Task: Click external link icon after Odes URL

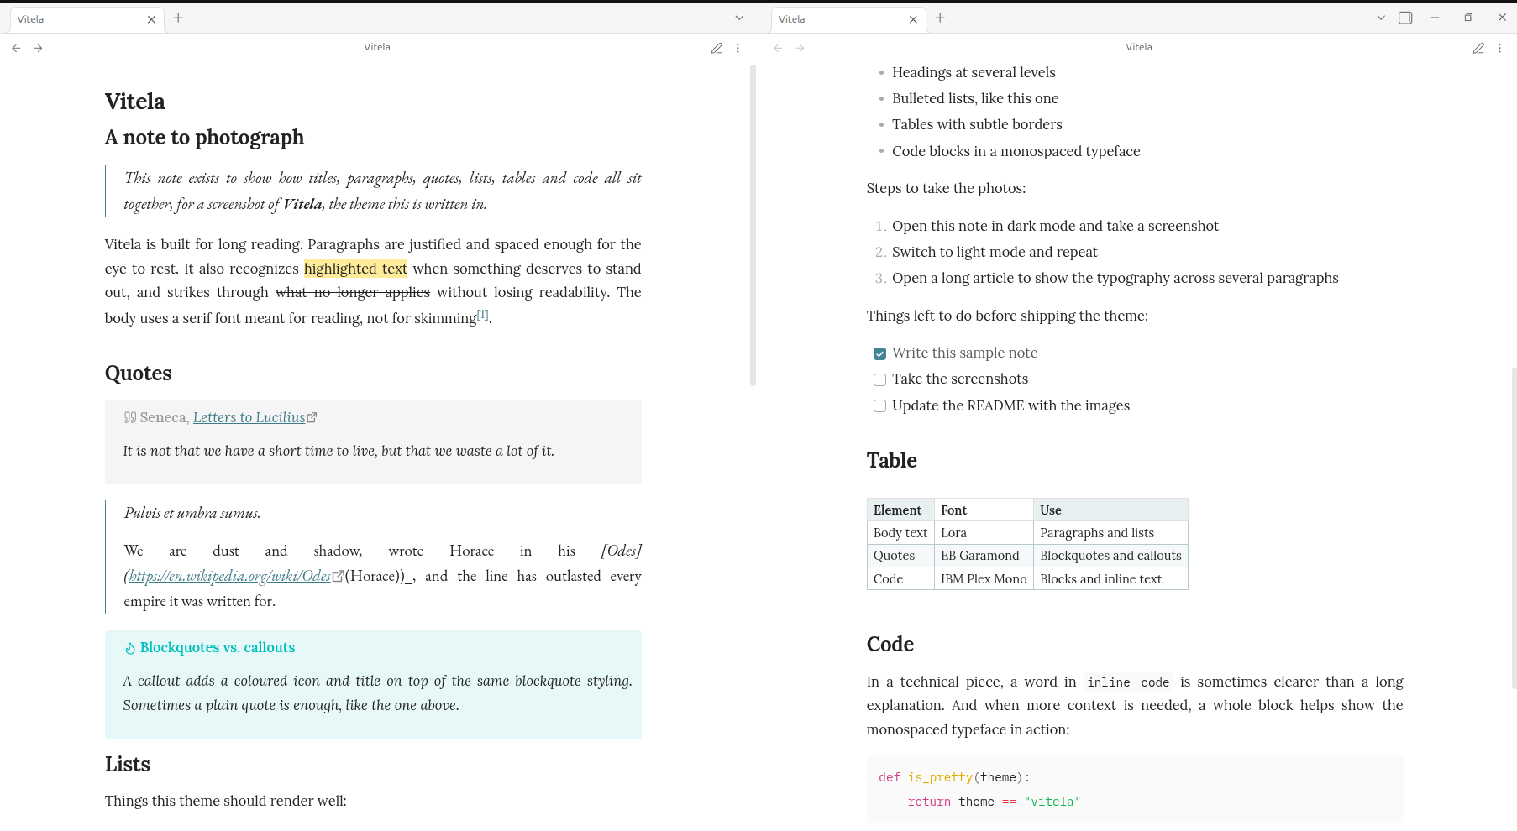Action: click(x=338, y=576)
